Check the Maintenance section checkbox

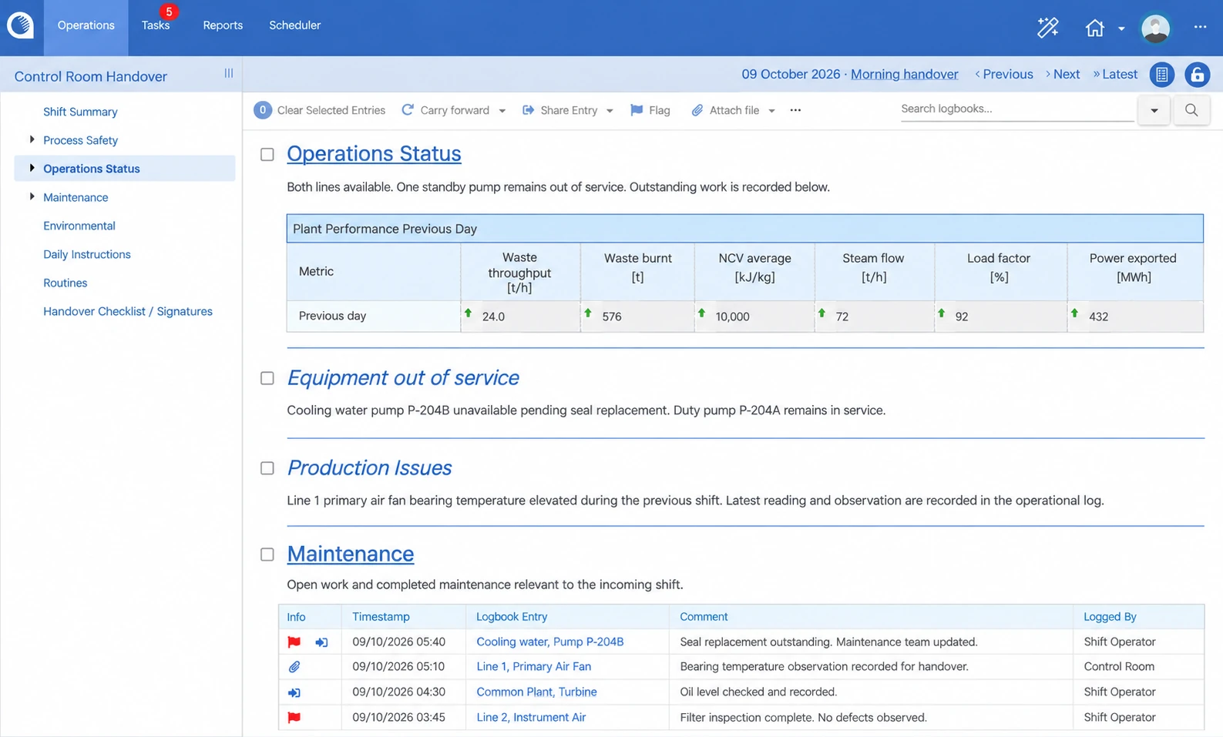[x=267, y=554]
